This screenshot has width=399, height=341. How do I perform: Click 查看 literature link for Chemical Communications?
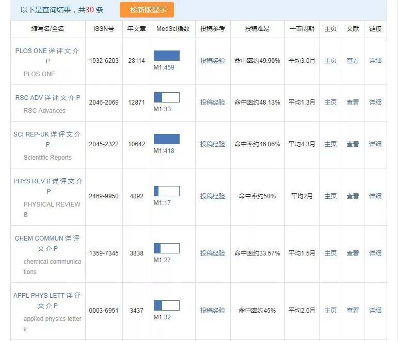353,253
